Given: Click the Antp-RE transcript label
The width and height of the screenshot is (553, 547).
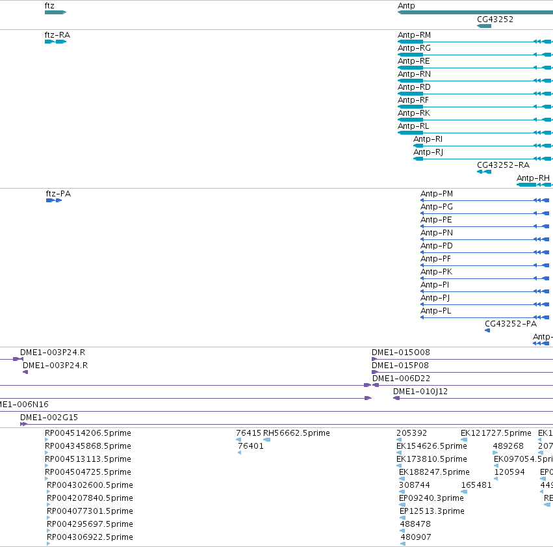Looking at the screenshot, I should (x=414, y=61).
